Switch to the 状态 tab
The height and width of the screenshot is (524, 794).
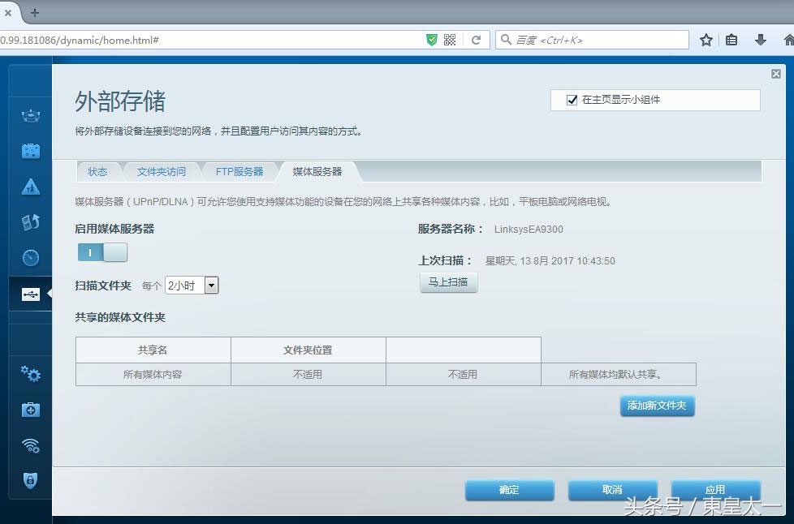point(97,171)
